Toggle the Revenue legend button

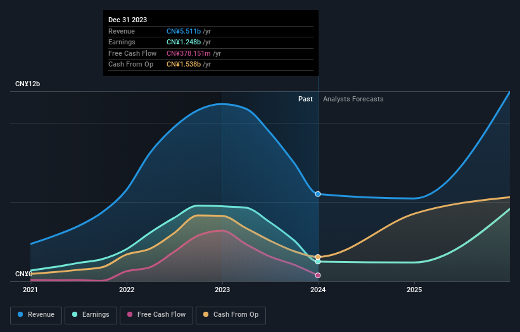(x=36, y=315)
